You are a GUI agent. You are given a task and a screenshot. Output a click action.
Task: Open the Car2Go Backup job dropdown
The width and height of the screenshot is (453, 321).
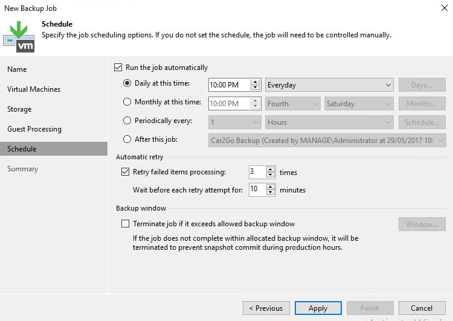[x=327, y=141]
